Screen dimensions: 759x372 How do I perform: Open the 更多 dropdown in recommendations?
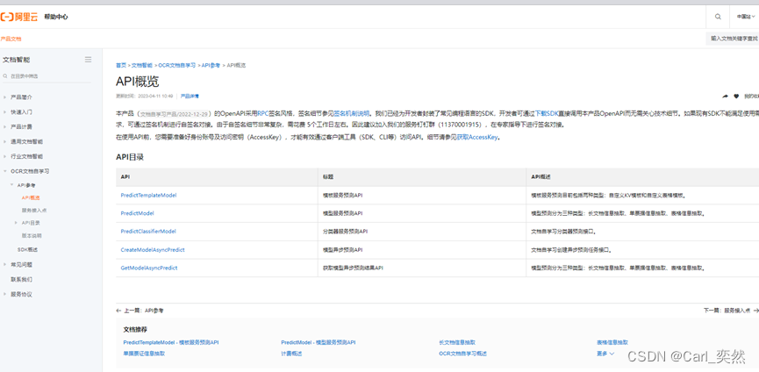click(605, 354)
